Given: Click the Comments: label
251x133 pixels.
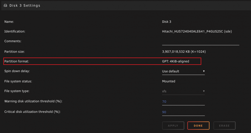Looking at the screenshot, I should click(x=13, y=41).
